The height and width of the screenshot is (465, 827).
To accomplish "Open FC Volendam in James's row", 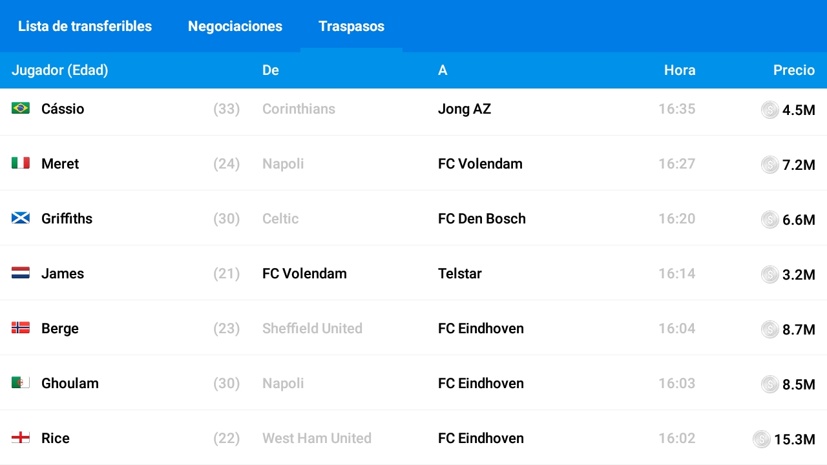I will 304,273.
